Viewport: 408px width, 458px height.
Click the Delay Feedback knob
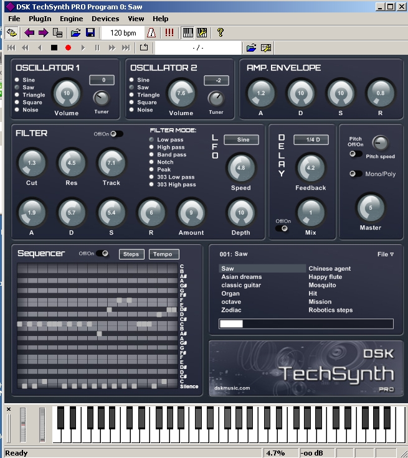coord(311,167)
